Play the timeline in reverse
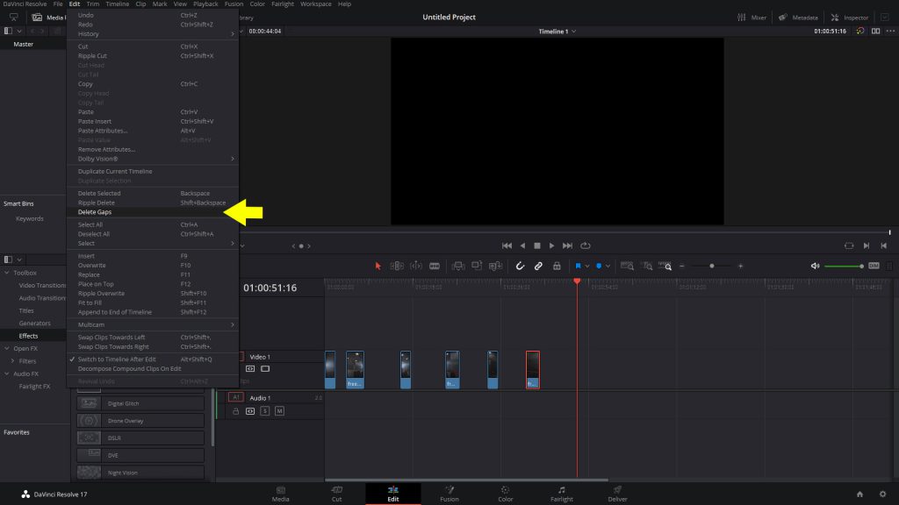 pos(523,245)
